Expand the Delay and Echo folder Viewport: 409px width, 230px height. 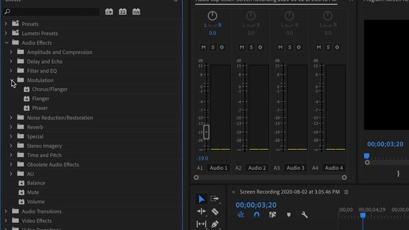pos(11,61)
